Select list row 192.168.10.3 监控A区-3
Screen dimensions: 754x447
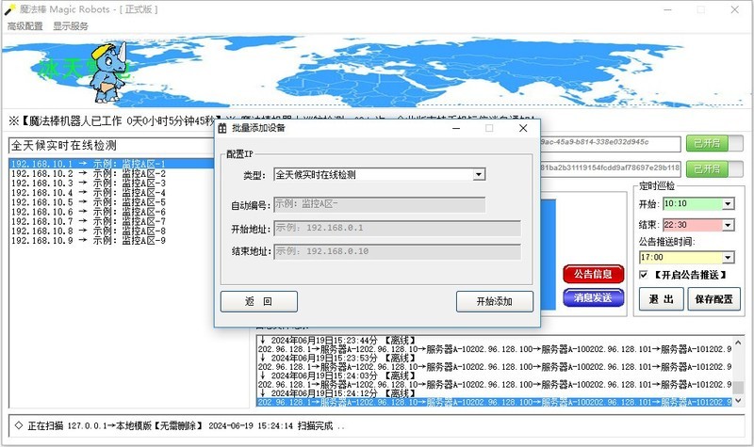[x=111, y=183]
